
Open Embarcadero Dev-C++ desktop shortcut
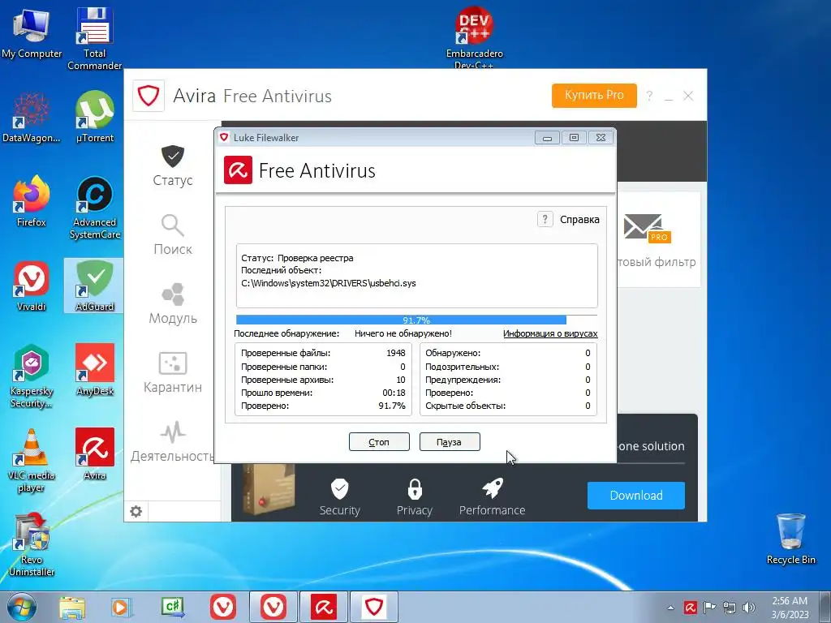474,38
